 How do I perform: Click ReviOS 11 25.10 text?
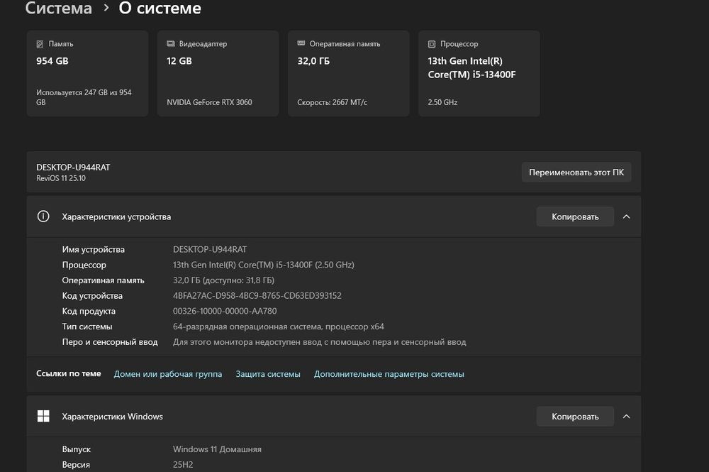tap(61, 178)
